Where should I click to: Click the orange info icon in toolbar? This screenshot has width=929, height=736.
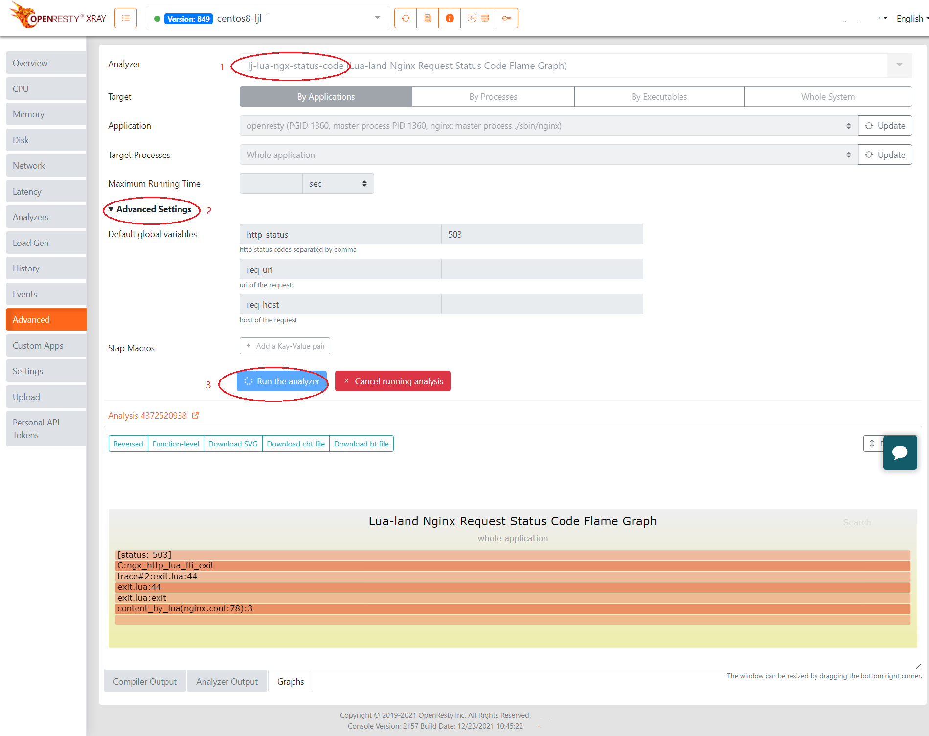pyautogui.click(x=450, y=18)
